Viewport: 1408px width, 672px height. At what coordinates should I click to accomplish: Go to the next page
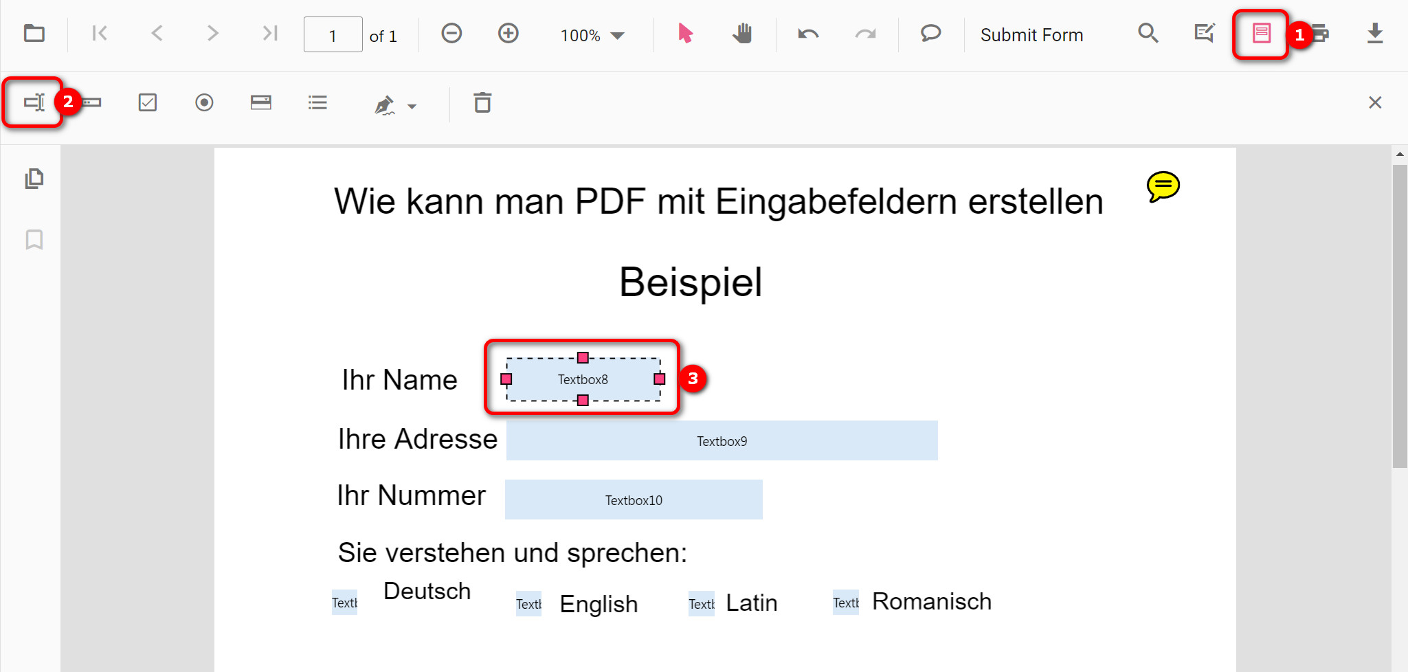[213, 33]
